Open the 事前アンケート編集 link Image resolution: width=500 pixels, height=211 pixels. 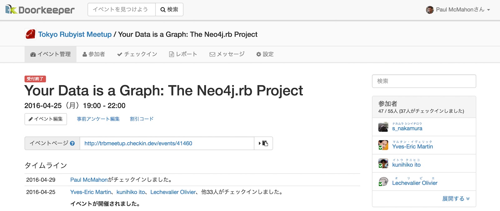click(98, 119)
